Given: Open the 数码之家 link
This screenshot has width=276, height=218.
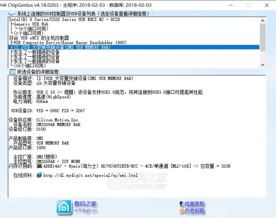Looking at the screenshot, I should 85,204.
